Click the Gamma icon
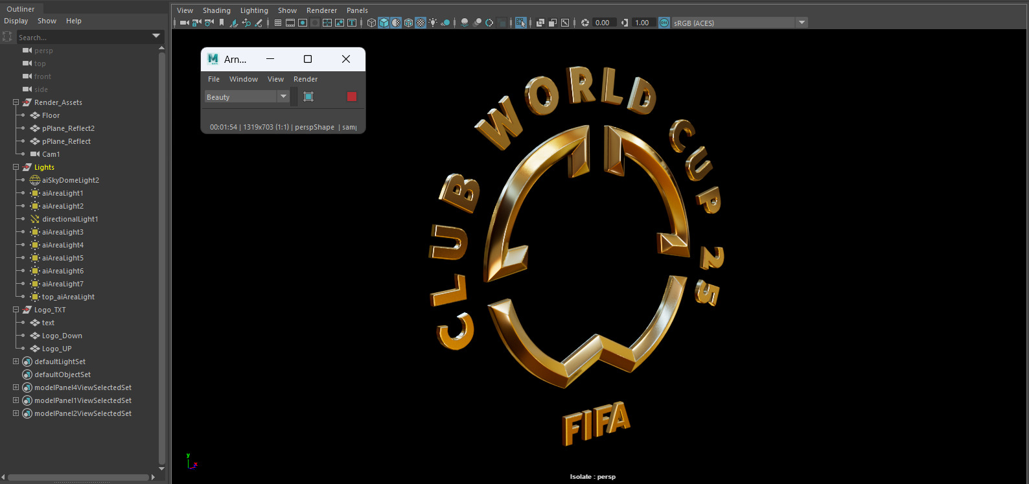Viewport: 1029px width, 484px height. [625, 23]
